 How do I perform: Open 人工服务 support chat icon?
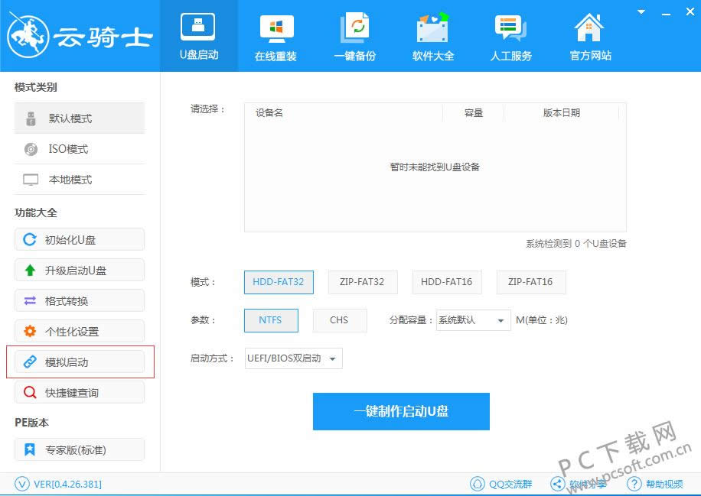click(510, 29)
